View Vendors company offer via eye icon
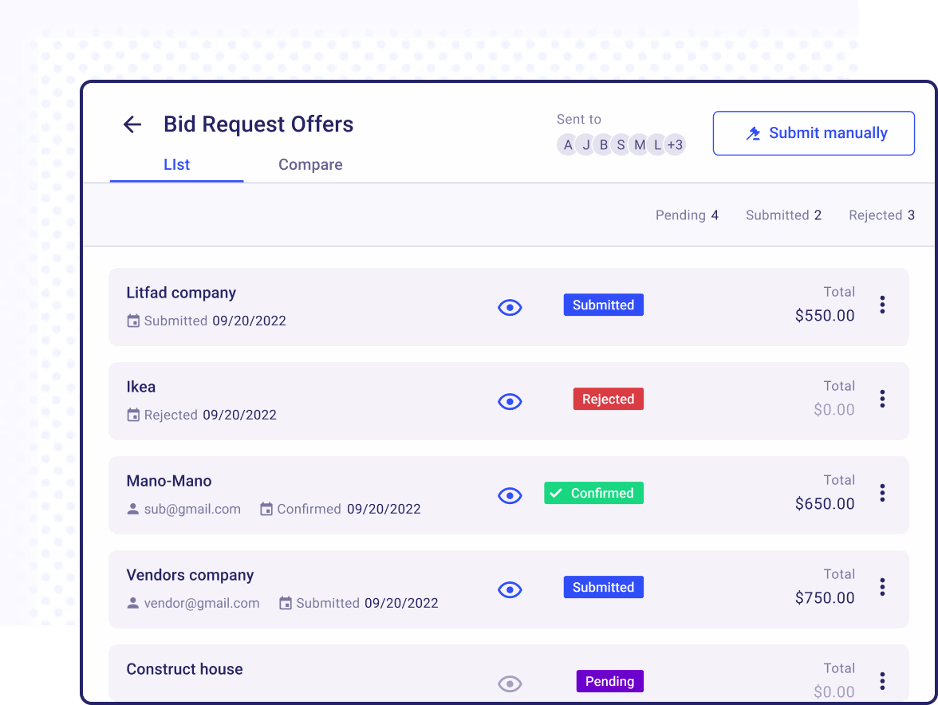938x705 pixels. coord(510,589)
